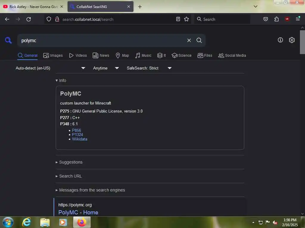Open the uBlock Origin extension icon
The image size is (305, 228).
(x=287, y=19)
